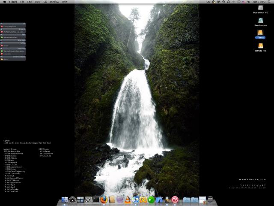
Task: Open the Trash in the Dock
Action: point(210,200)
